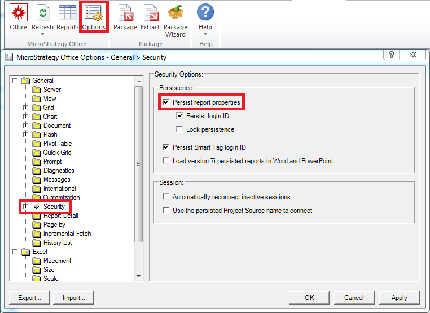430x313 pixels.
Task: Select the General folder icon
Action: 26,81
